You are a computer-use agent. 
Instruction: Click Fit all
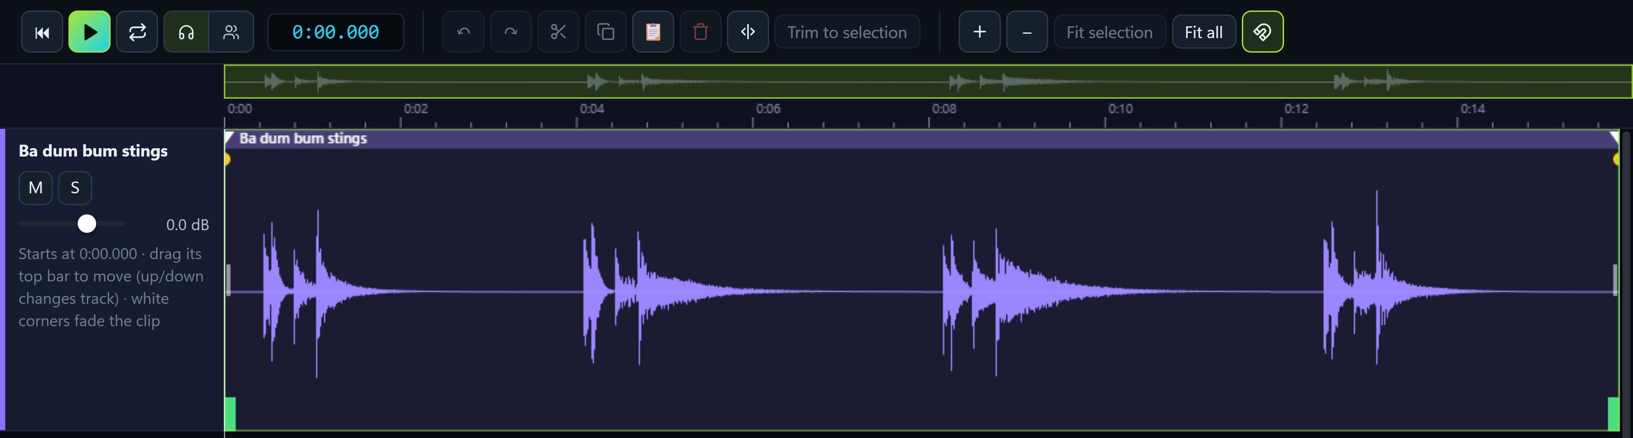(1204, 32)
